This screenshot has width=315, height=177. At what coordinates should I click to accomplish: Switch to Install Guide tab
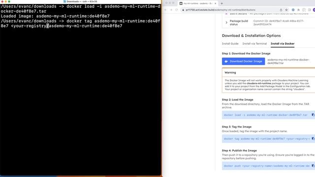pyautogui.click(x=230, y=44)
